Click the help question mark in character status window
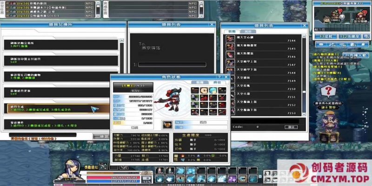 219,77
